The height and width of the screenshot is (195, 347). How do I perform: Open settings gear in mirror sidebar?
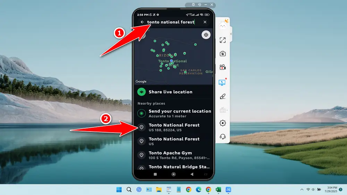[x=223, y=123]
